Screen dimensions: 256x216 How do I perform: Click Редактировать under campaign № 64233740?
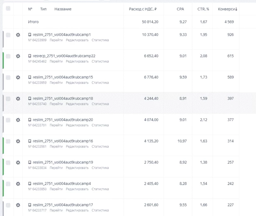coord(77,104)
